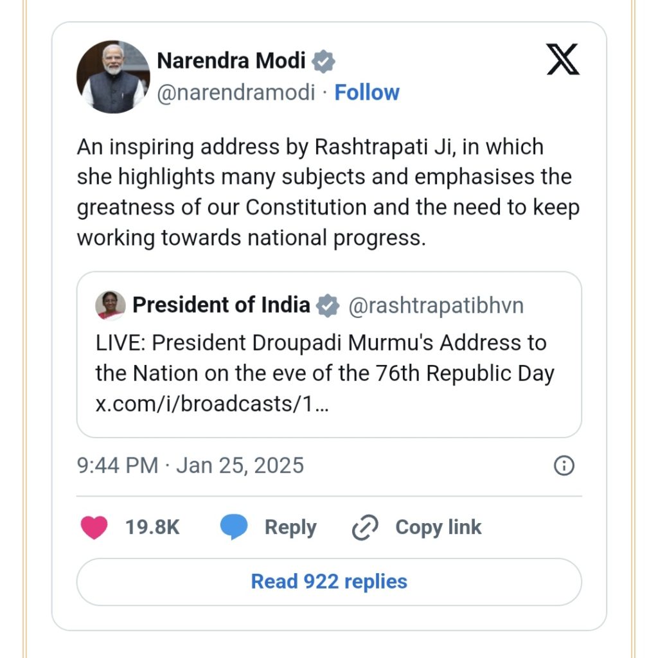Screen dimensions: 658x658
Task: Click the X logo icon
Action: click(563, 59)
